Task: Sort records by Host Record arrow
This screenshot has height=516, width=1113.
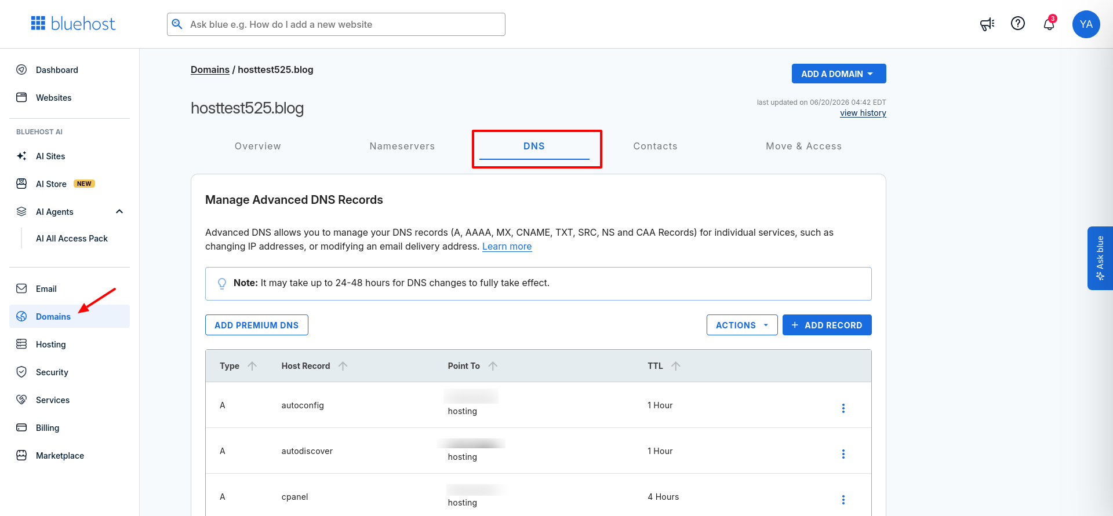Action: (343, 366)
